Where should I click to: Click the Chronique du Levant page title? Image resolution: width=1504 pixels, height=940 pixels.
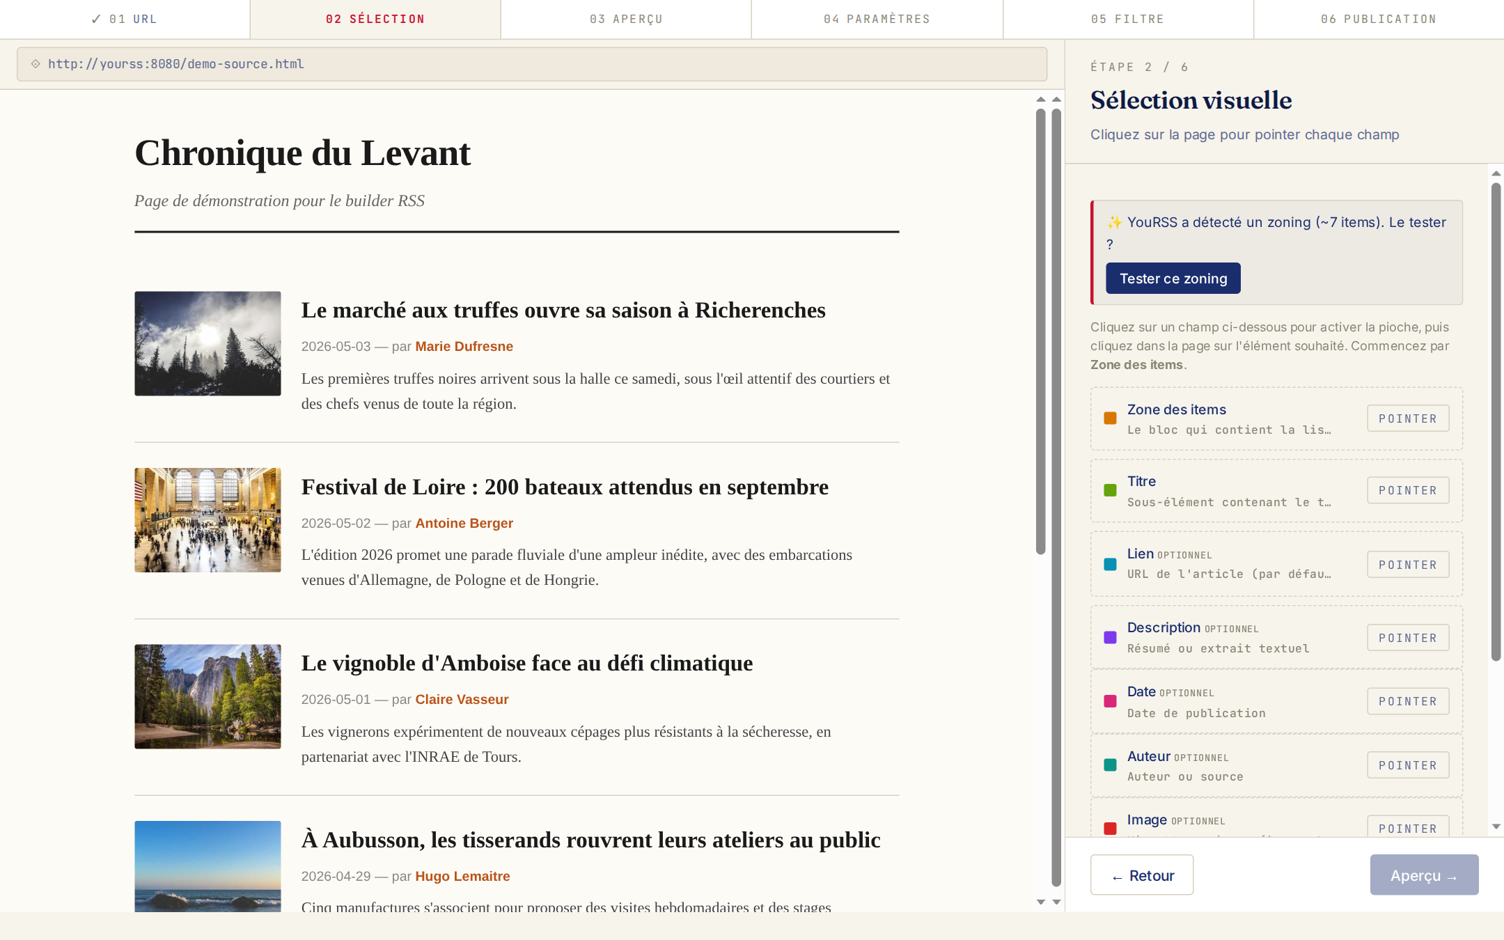(x=302, y=153)
